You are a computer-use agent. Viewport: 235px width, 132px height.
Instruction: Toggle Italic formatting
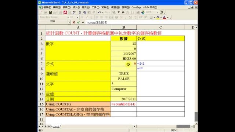(x=87, y=17)
